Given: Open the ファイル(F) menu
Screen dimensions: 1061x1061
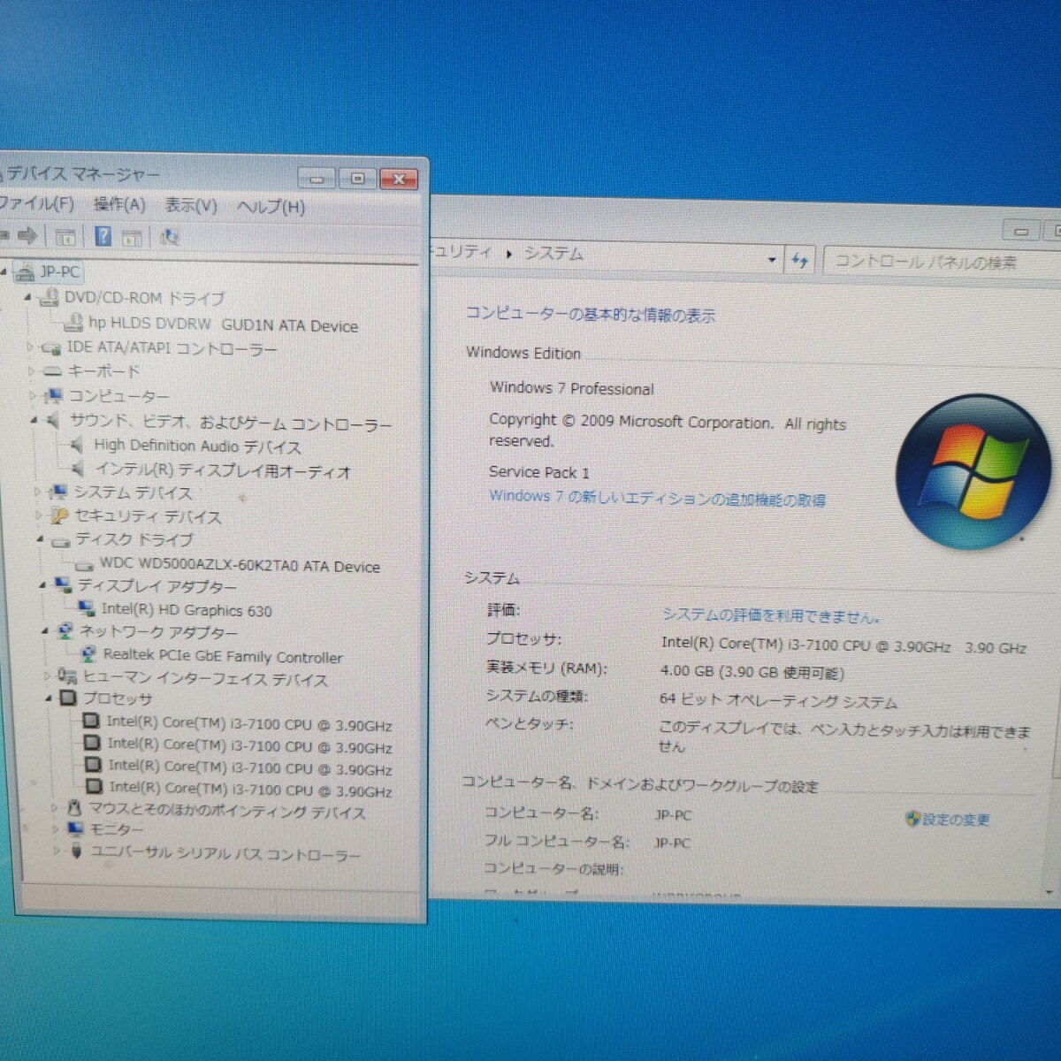Looking at the screenshot, I should point(35,203).
